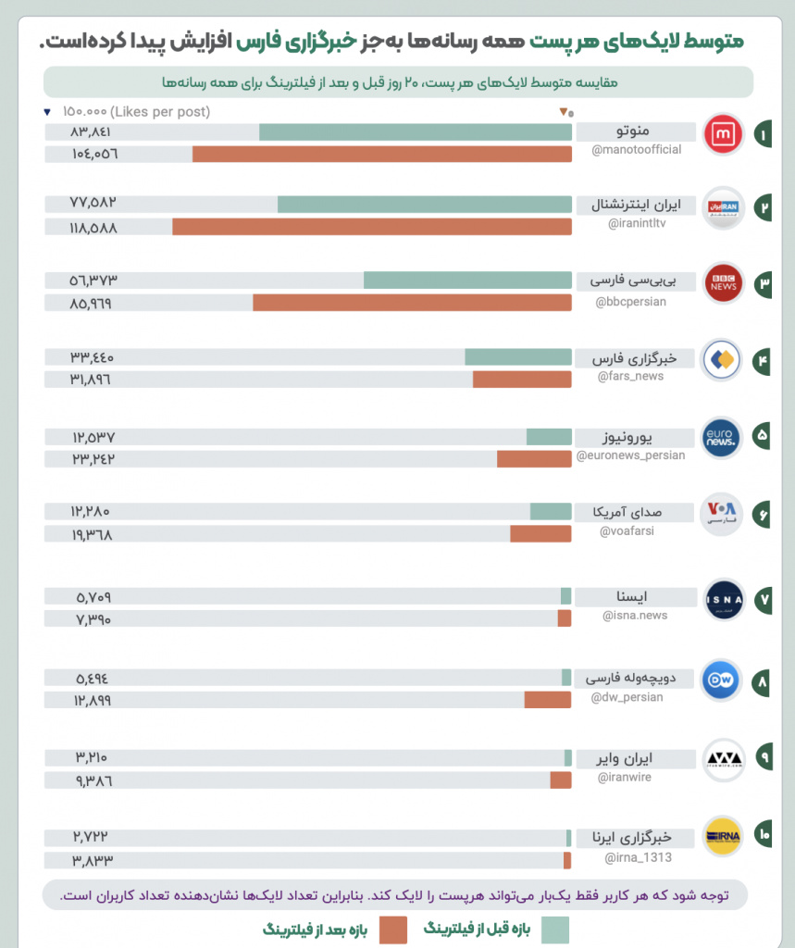The height and width of the screenshot is (948, 795).
Task: Click the Fars News agency logo
Action: [x=722, y=359]
